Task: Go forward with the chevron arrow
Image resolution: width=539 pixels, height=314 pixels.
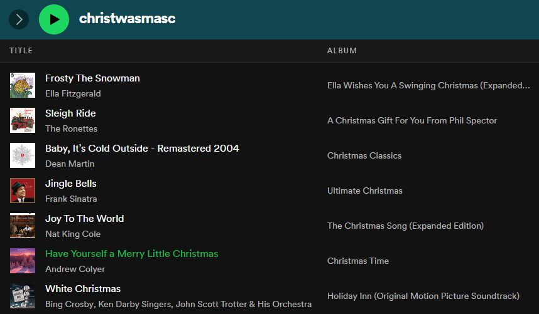Action: (19, 19)
